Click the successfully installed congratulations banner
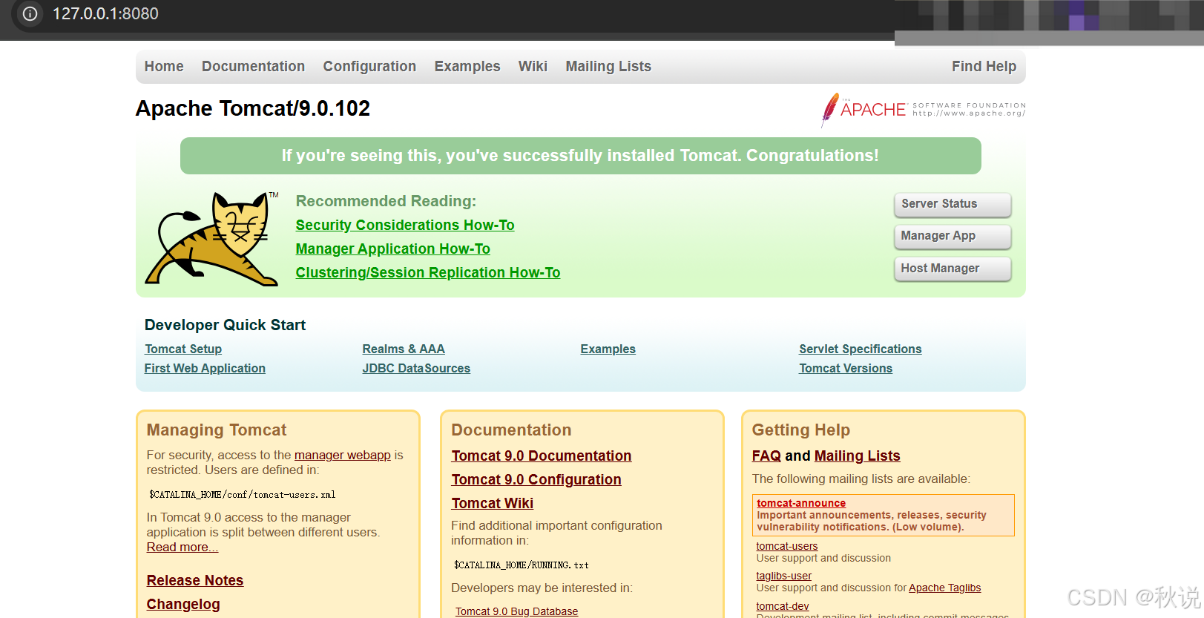 pyautogui.click(x=580, y=156)
